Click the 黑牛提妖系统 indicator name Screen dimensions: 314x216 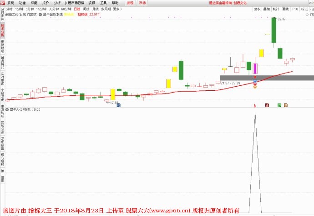pos(53,15)
